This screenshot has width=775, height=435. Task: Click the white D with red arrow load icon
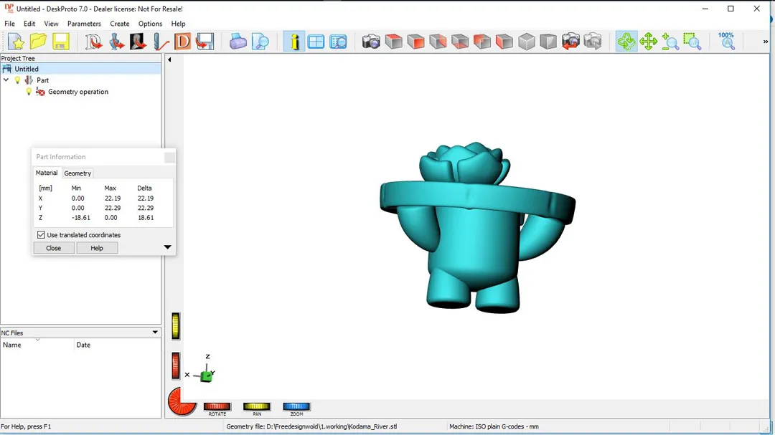coord(93,42)
